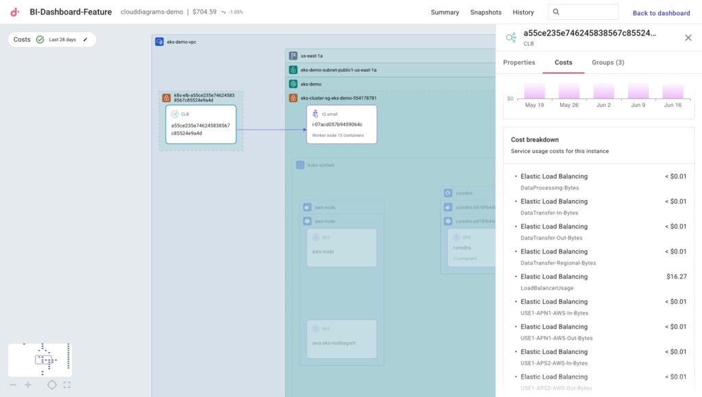Select the i-07acd057b9459064c worker node
This screenshot has width=702, height=397.
(x=341, y=124)
